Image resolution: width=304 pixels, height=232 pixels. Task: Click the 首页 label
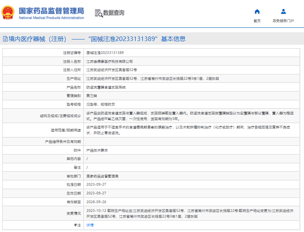[257, 21]
